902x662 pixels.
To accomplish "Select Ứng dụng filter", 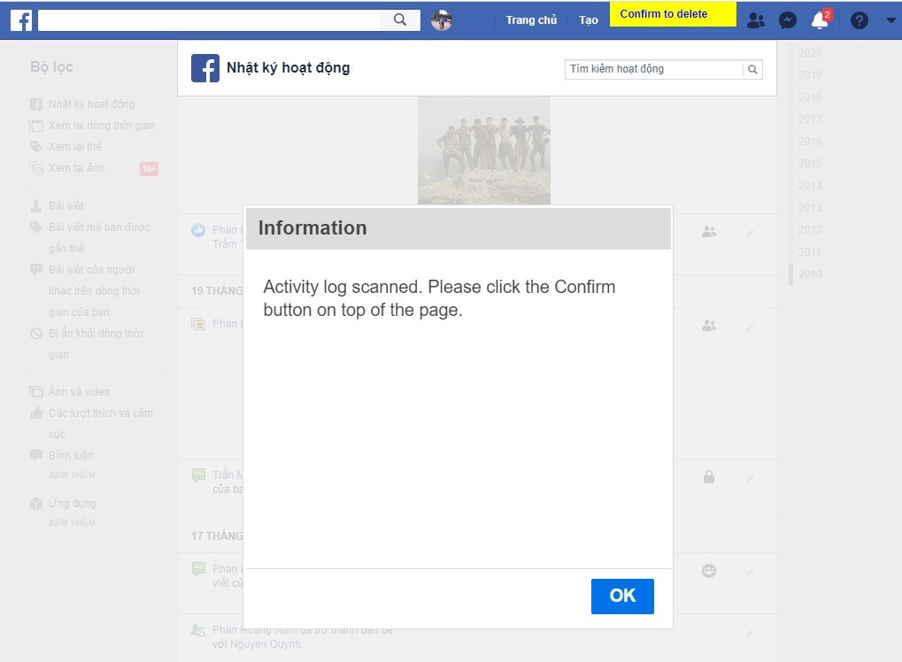I will click(x=72, y=504).
